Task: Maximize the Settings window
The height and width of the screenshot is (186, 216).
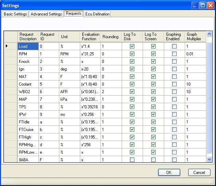Action: coord(203,6)
